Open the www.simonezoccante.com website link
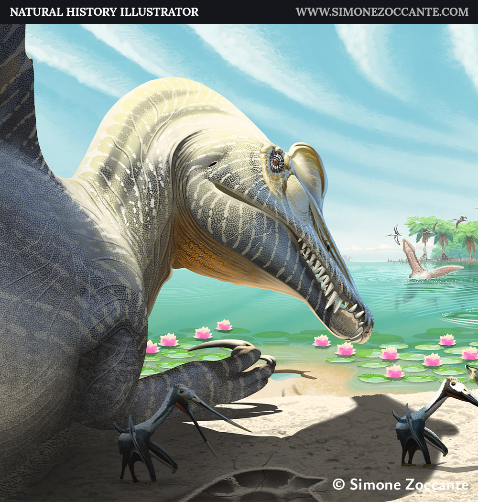The image size is (478, 502). pyautogui.click(x=382, y=12)
